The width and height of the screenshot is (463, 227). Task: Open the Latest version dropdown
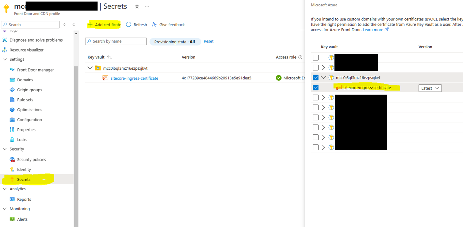click(430, 88)
